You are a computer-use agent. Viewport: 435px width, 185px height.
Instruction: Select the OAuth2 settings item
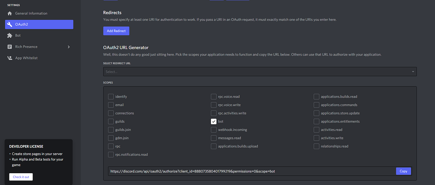(39, 24)
